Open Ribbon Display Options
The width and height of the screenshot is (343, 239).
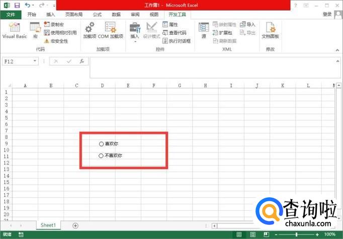(x=306, y=6)
